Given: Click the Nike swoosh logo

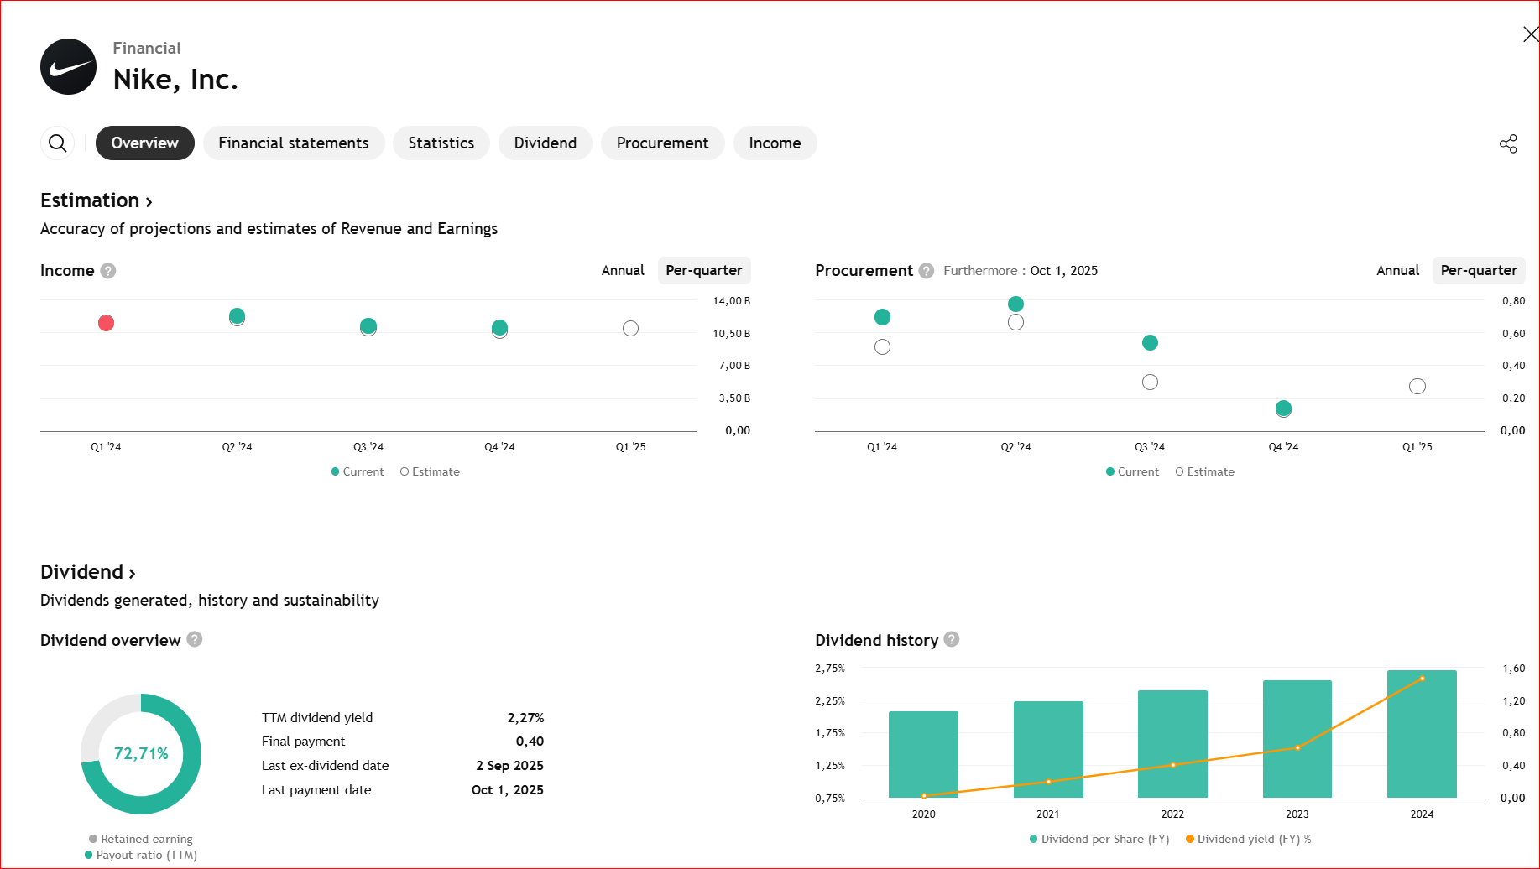Looking at the screenshot, I should coord(68,67).
